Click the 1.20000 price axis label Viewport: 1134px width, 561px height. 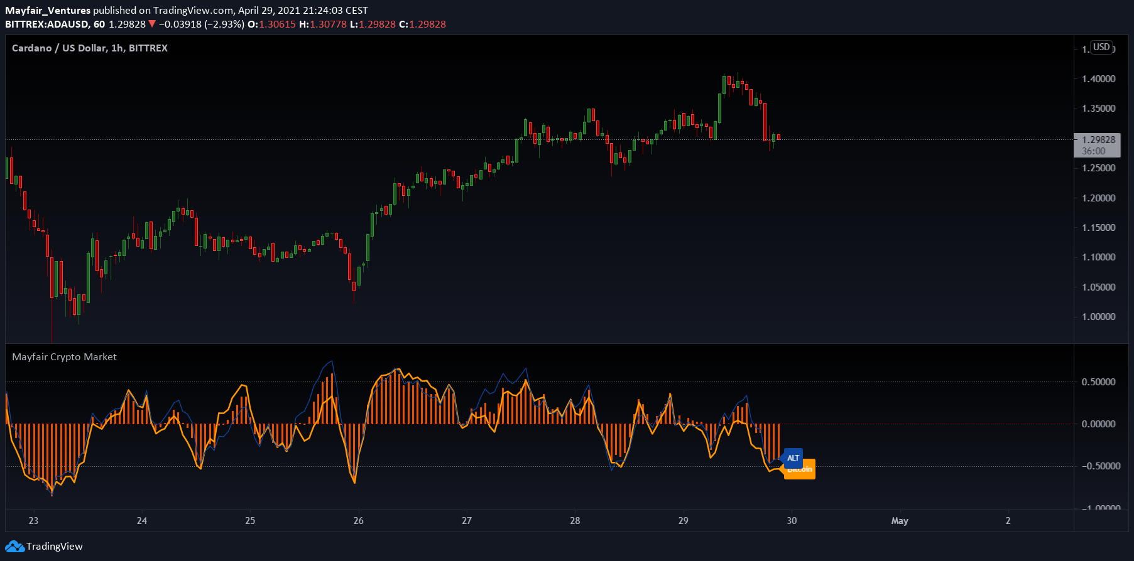click(1099, 198)
